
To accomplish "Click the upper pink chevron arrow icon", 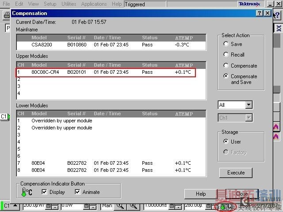I will (x=276, y=127).
